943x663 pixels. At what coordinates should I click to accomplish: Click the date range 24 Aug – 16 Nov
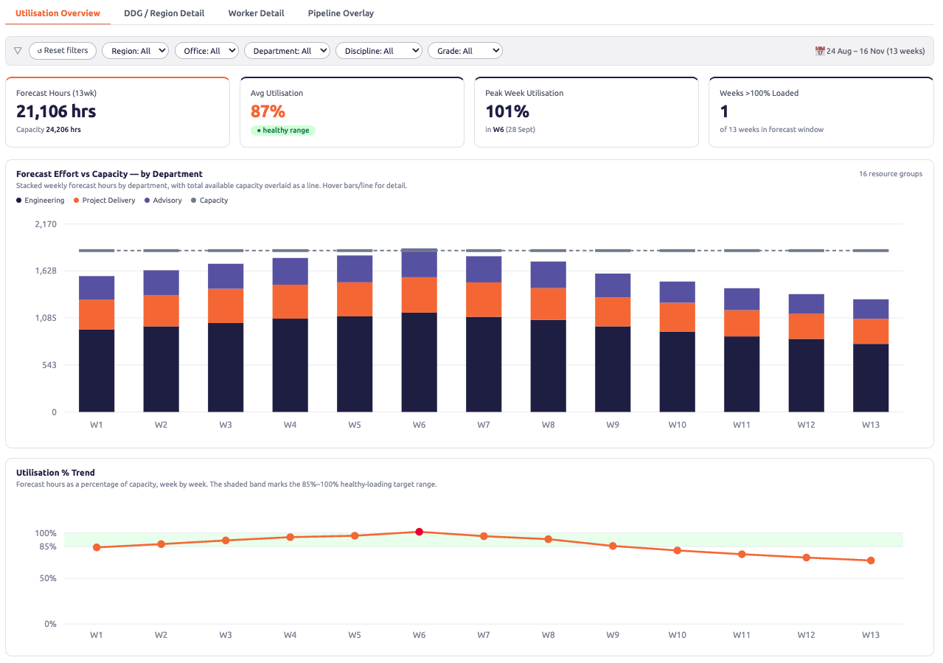[x=875, y=52]
